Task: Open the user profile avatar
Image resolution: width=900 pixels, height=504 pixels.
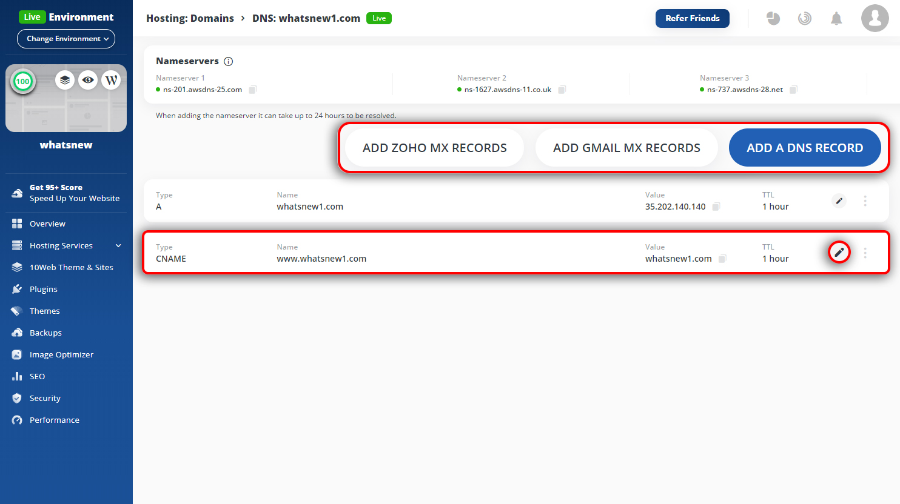Action: 875,18
